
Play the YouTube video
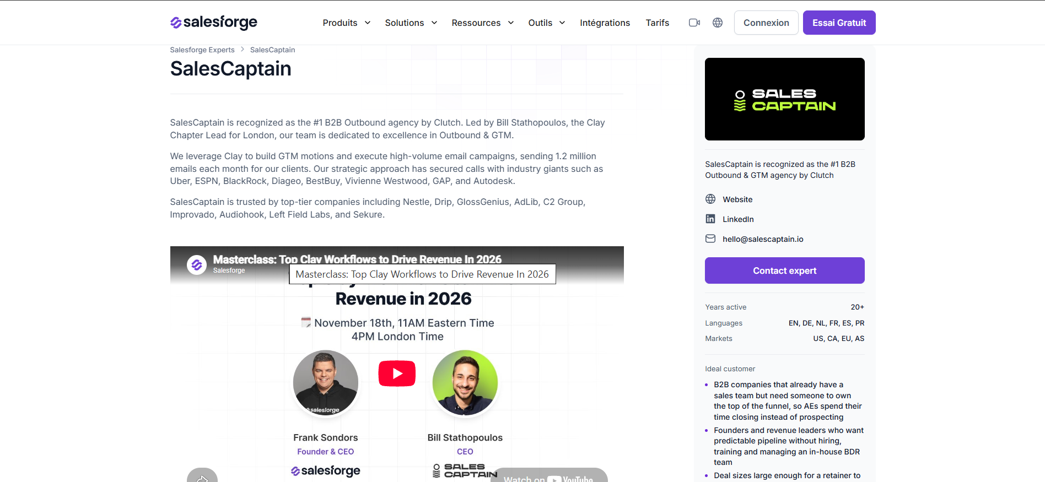click(x=397, y=373)
